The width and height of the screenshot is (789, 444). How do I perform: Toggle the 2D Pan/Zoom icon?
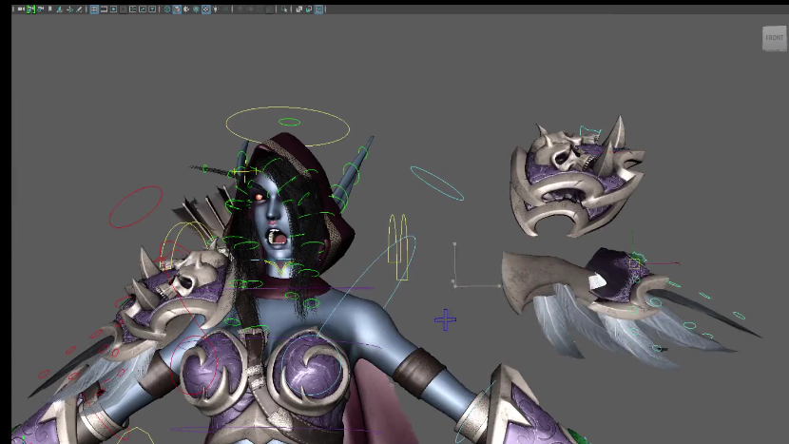tap(69, 10)
